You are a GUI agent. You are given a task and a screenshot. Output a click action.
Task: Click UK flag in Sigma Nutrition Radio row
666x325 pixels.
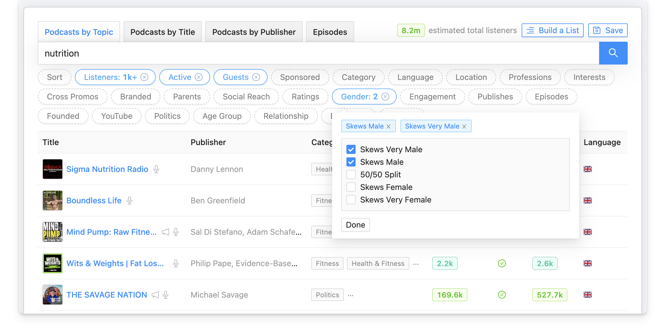tap(588, 169)
